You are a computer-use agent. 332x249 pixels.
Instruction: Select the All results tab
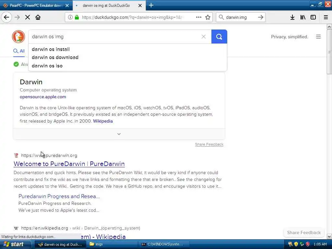click(19, 51)
